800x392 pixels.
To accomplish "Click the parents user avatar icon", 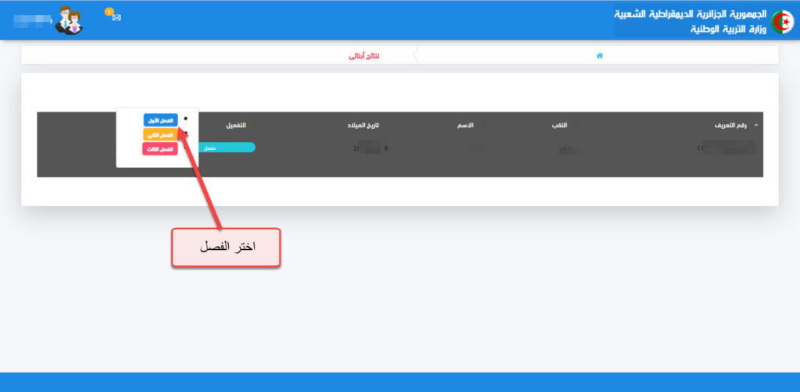I will point(69,20).
